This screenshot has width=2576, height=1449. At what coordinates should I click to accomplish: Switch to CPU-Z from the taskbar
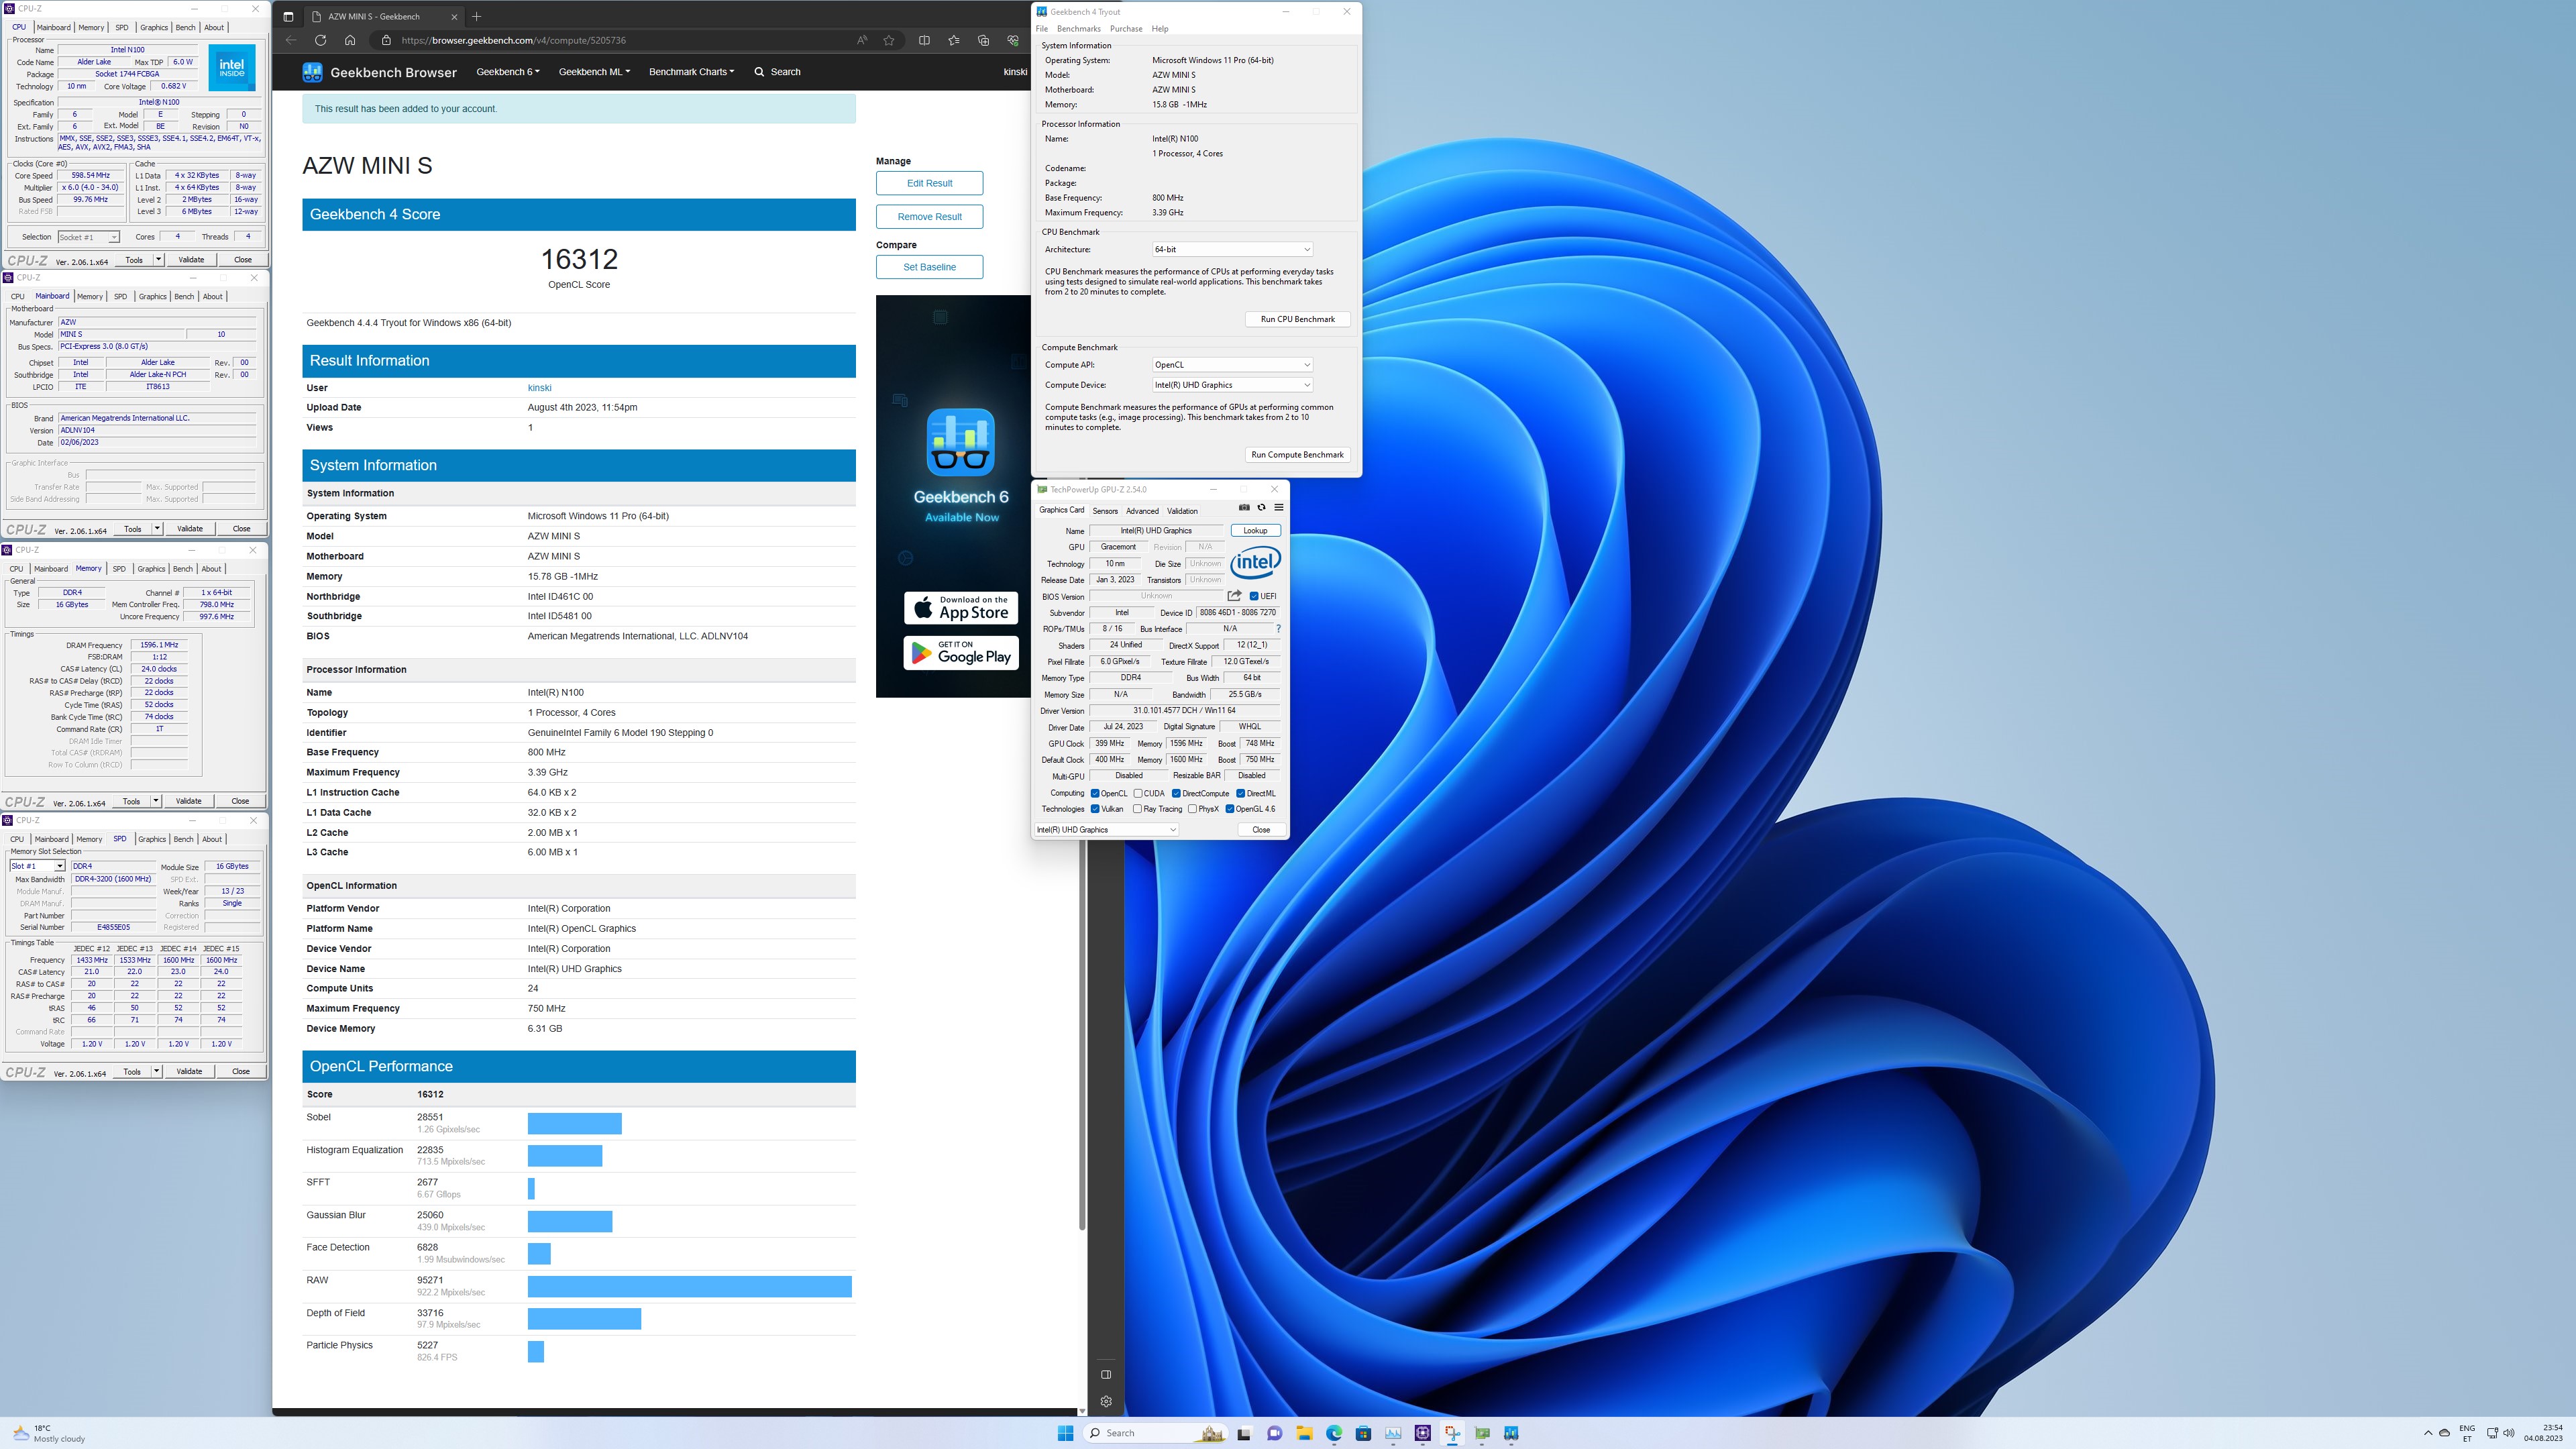[x=1423, y=1433]
